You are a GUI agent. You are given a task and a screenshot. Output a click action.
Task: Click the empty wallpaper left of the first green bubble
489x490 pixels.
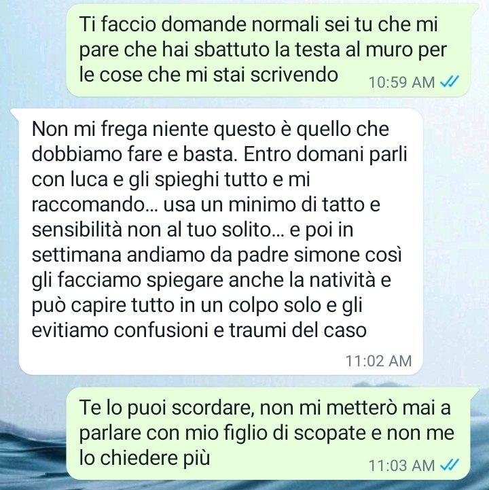point(33,50)
